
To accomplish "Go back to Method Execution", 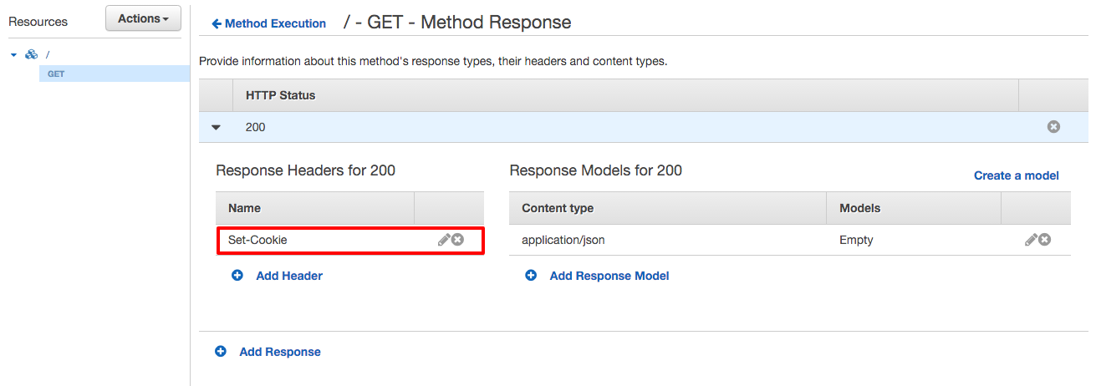I will (x=269, y=23).
